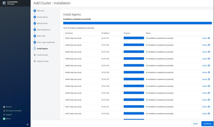Go to the Select JDK step

point(41,36)
